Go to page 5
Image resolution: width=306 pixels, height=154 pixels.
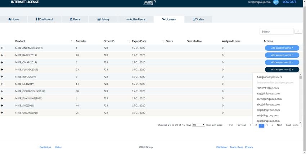point(272,125)
